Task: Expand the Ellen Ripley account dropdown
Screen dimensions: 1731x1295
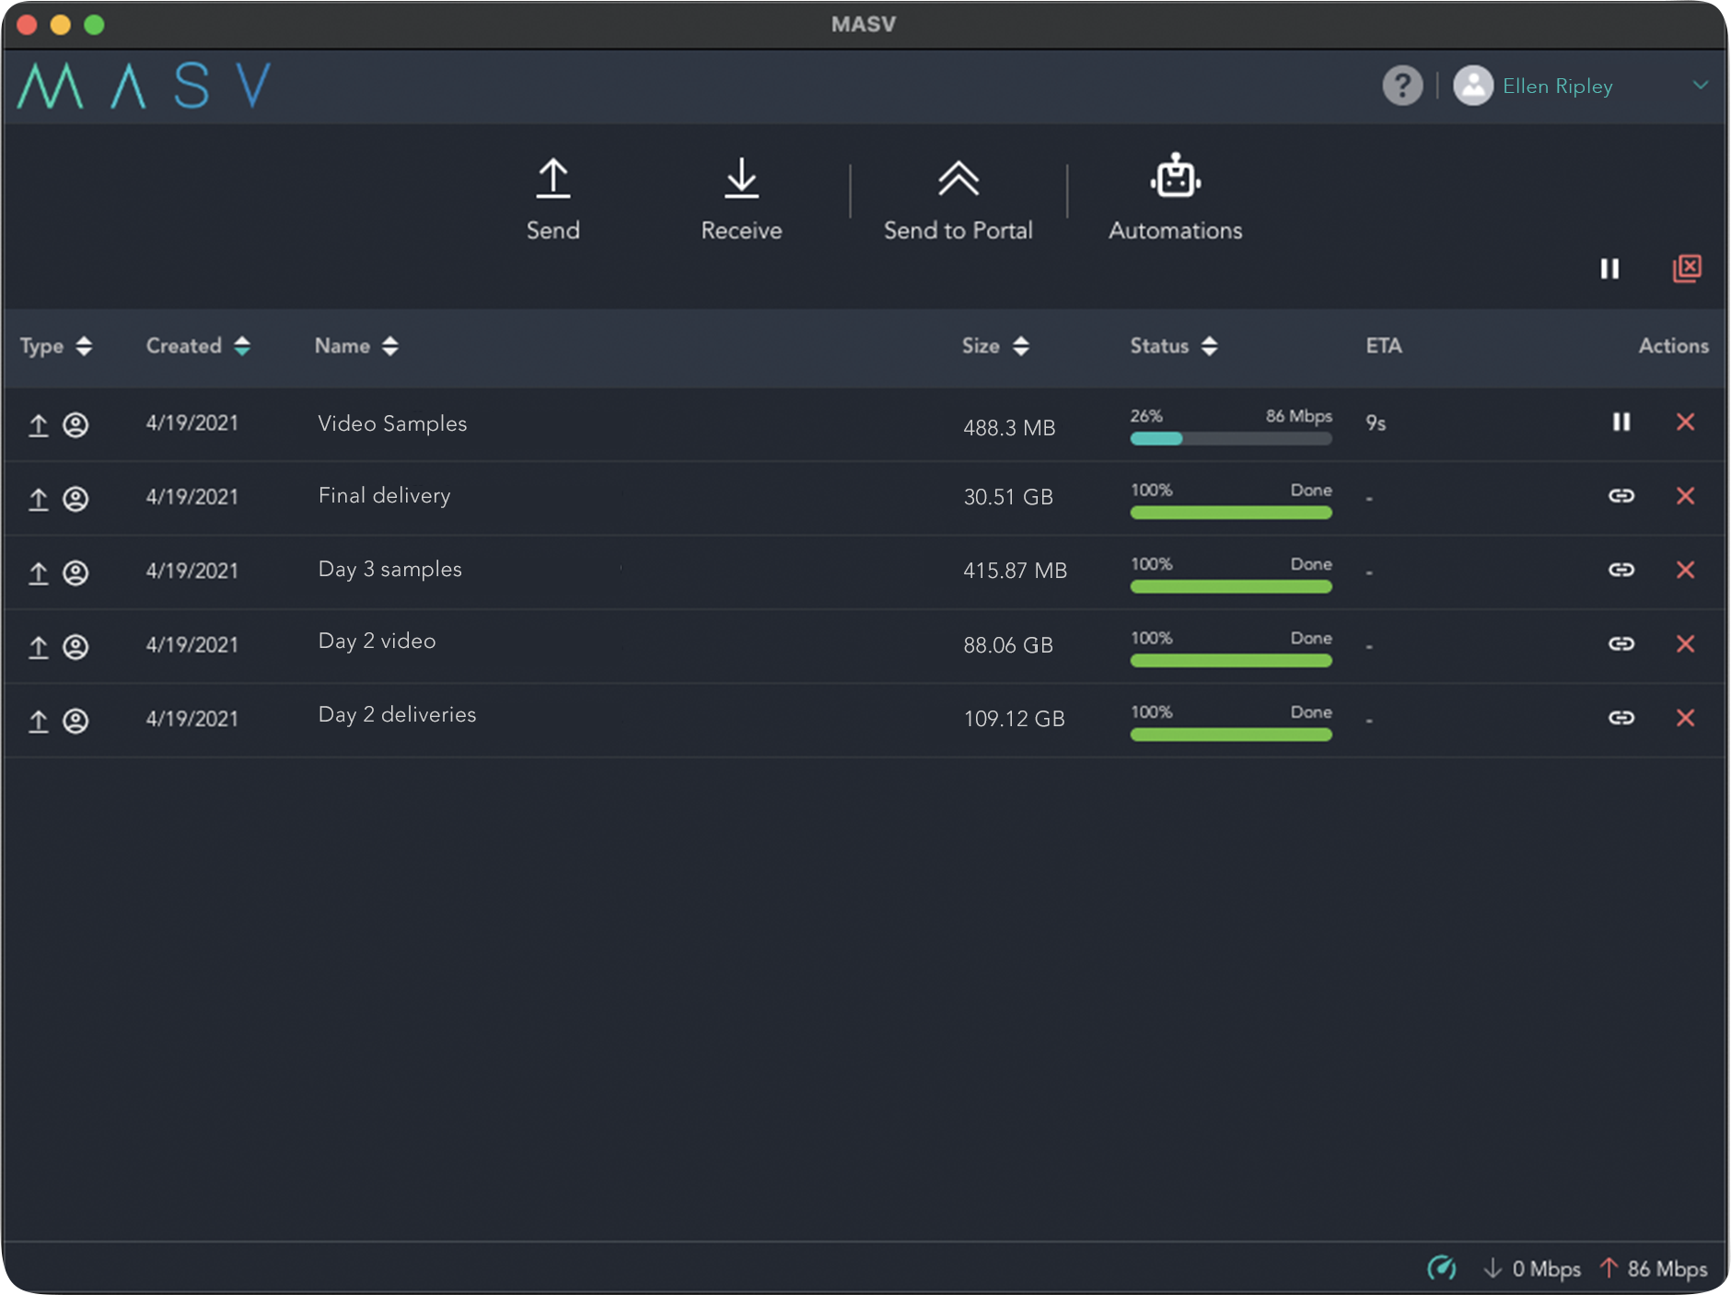Action: (1700, 86)
